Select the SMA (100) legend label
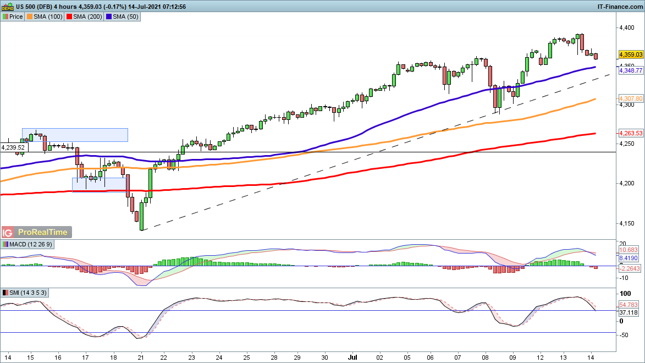Screen dimensions: 645x363 (48, 17)
